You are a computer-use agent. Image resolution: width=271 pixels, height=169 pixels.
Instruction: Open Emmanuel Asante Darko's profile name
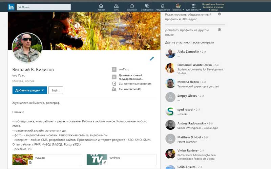click(194, 65)
